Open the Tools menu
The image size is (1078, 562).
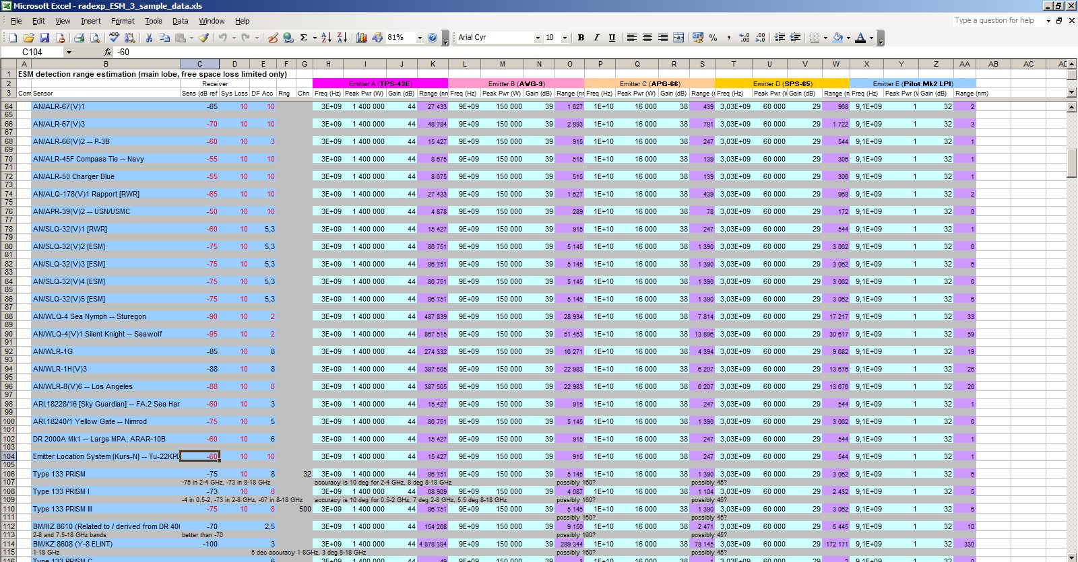tap(154, 21)
